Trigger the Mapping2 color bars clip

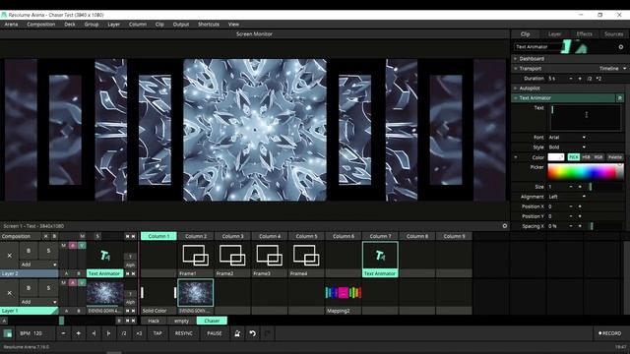[344, 293]
